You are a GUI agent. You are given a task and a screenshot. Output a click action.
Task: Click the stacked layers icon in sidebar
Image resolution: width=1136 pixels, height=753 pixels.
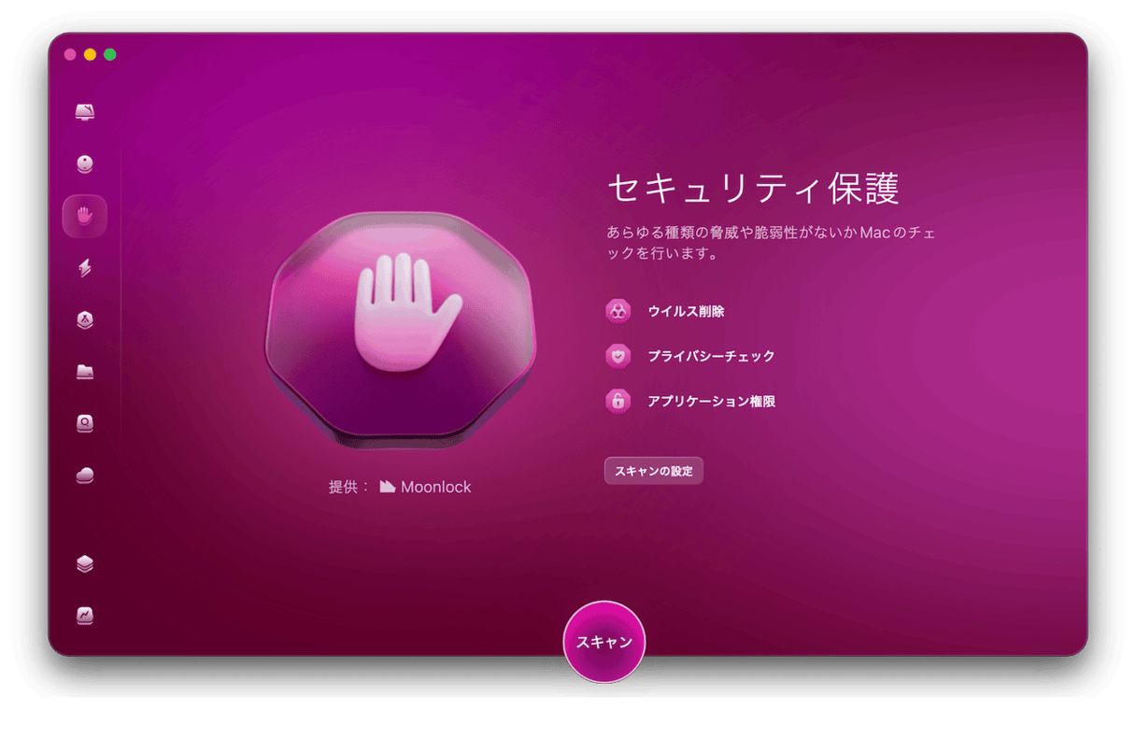[85, 564]
